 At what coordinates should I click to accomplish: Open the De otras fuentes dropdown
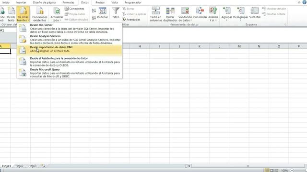[x=23, y=14]
